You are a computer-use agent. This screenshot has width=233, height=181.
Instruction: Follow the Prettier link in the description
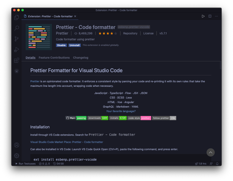pos(35,81)
